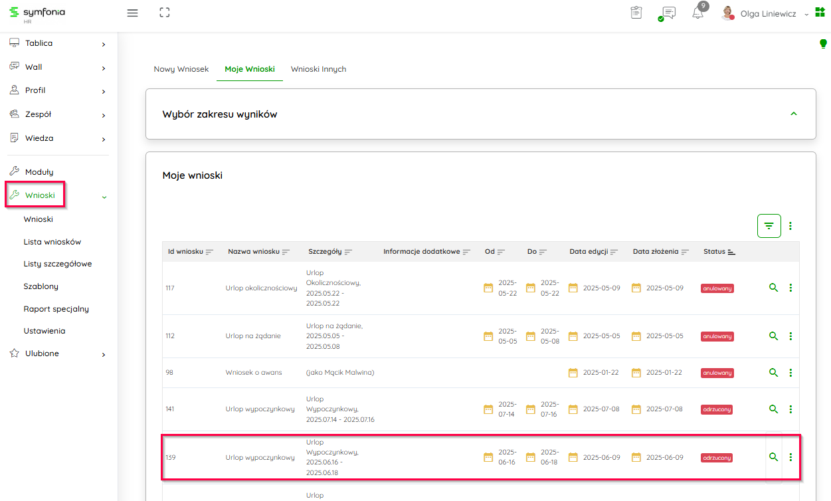Click the green lightbulb hint icon

click(x=823, y=44)
